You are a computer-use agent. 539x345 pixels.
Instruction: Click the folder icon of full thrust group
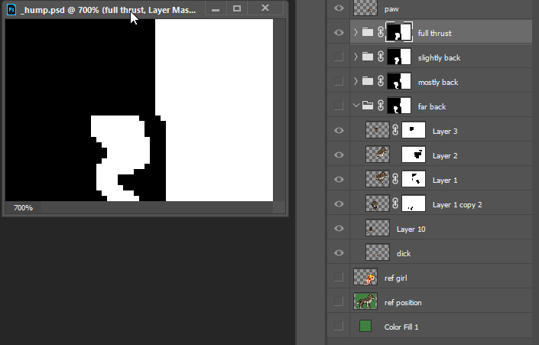(368, 33)
